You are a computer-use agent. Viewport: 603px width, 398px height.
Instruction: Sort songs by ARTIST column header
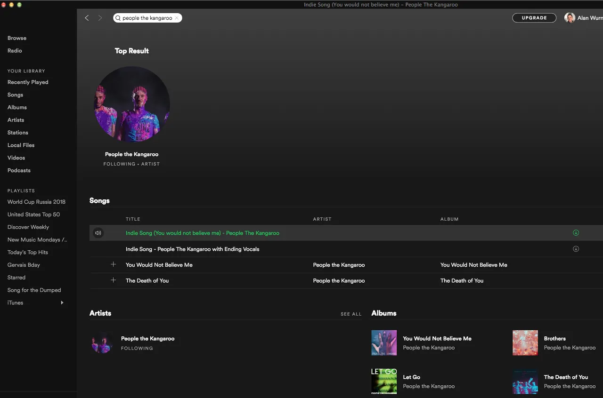pyautogui.click(x=322, y=219)
